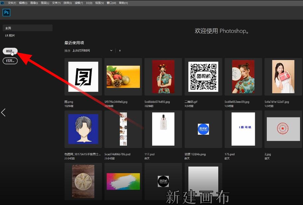The width and height of the screenshot is (303, 205).
Task: Click the file name 5cfa7d1e122d7.jpg
Action: [x=277, y=102]
